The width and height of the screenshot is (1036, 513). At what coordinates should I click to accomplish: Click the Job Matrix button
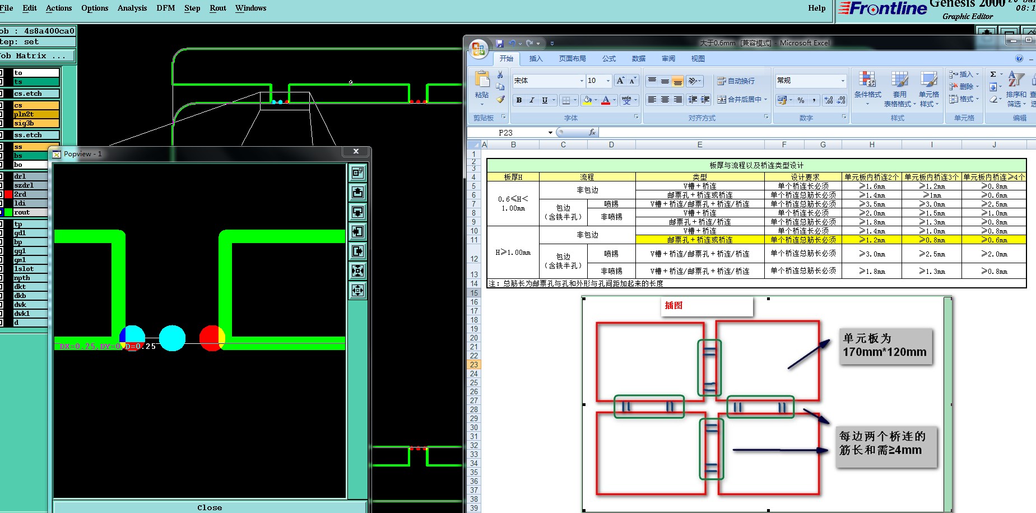tap(35, 56)
